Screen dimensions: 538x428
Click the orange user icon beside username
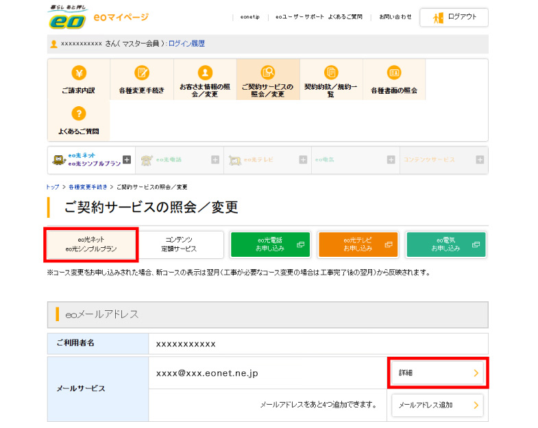click(53, 44)
